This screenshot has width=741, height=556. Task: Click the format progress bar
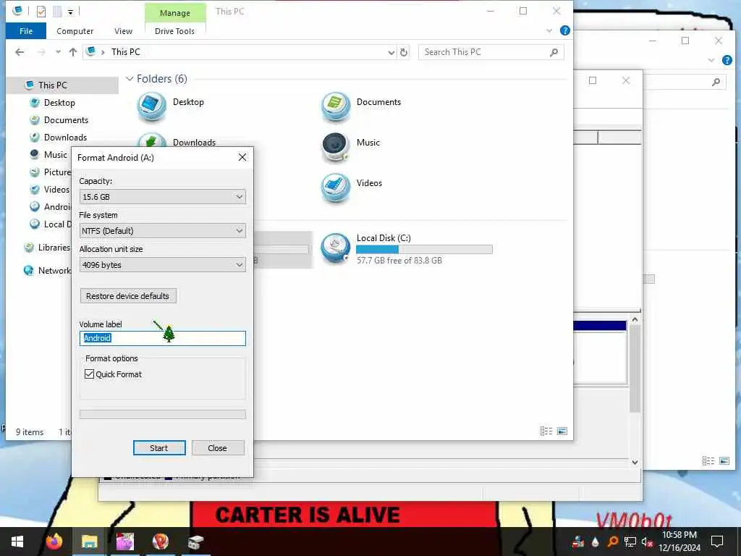[163, 415]
